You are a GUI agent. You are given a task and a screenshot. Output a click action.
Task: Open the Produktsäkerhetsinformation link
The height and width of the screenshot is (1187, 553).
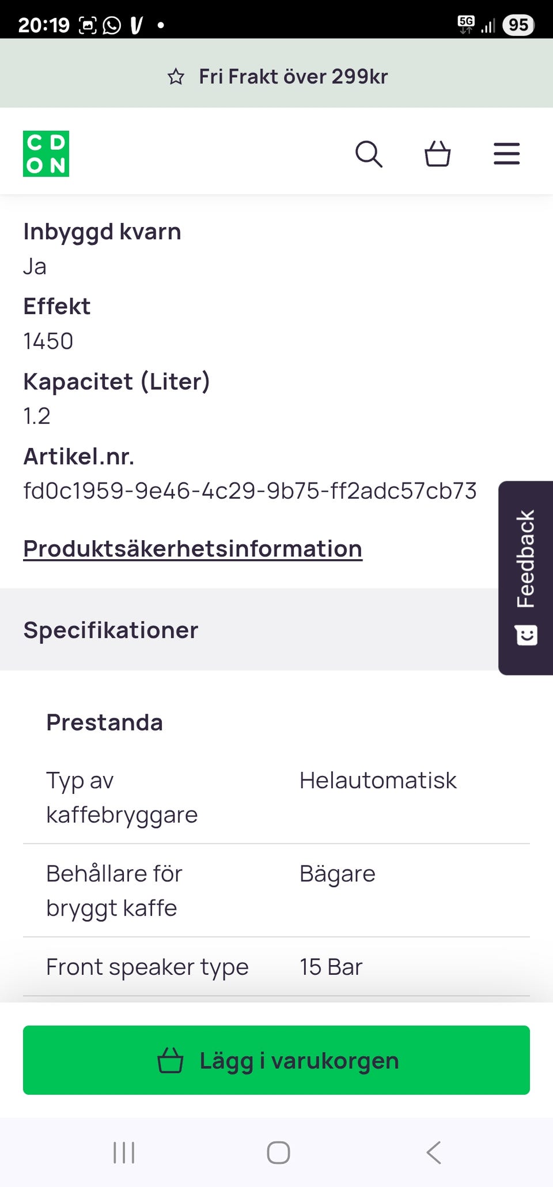pyautogui.click(x=192, y=548)
